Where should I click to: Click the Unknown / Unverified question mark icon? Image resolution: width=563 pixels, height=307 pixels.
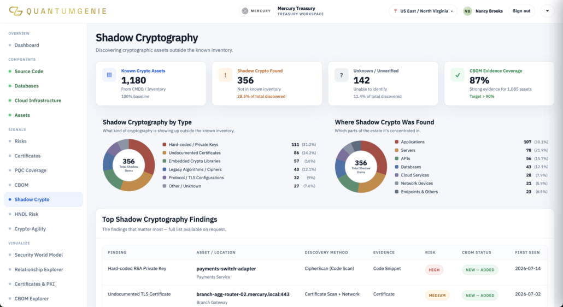(x=342, y=75)
